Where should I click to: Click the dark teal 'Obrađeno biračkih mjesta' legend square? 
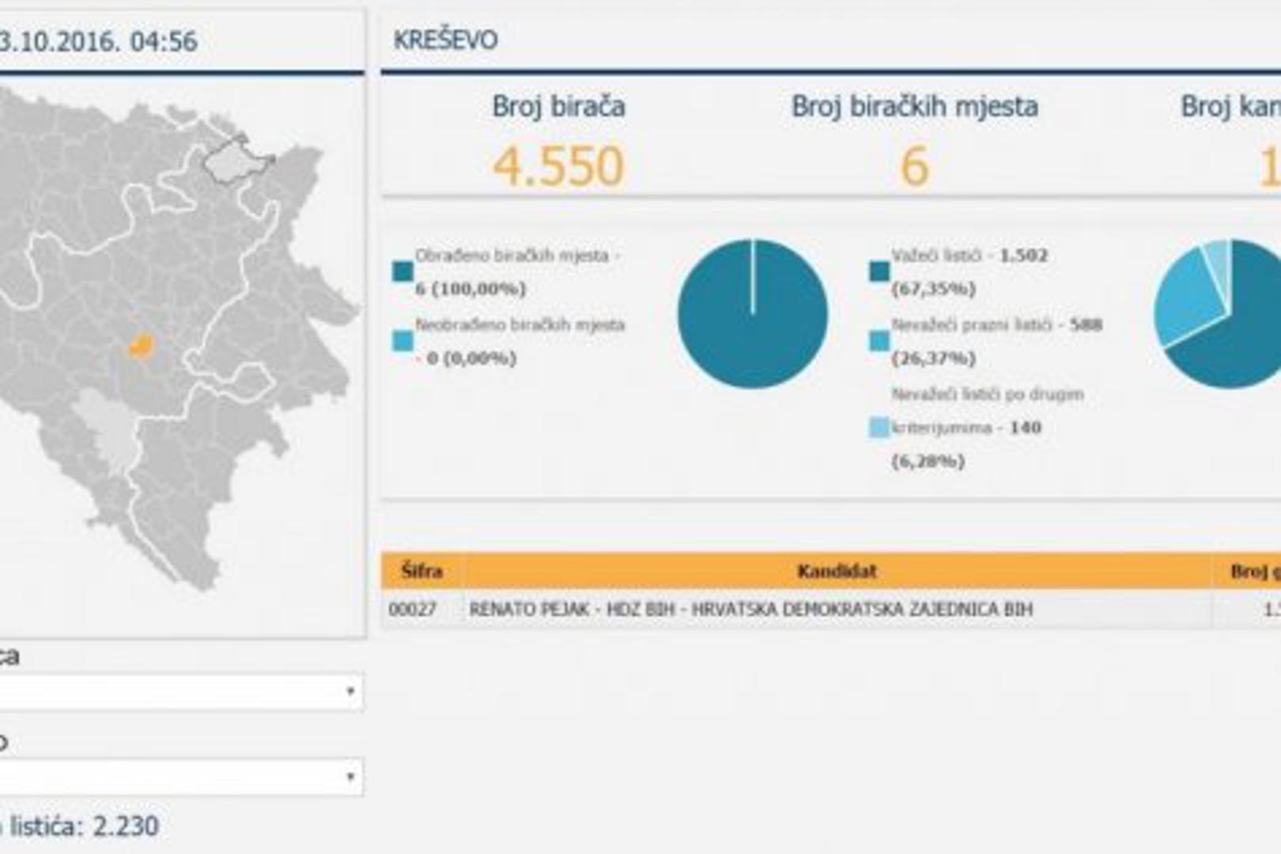click(402, 272)
